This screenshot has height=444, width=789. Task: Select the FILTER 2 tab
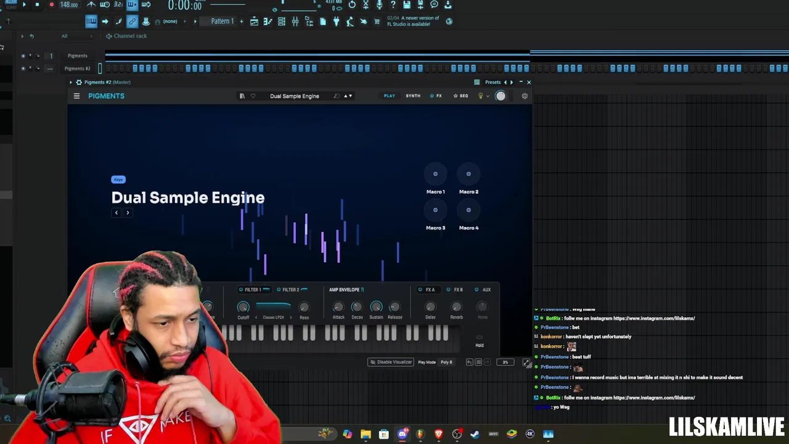292,290
